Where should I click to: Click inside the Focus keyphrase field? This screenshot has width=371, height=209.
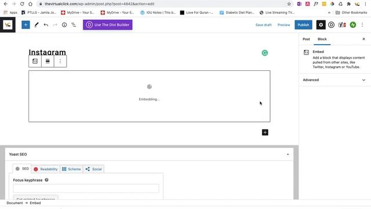point(86,189)
